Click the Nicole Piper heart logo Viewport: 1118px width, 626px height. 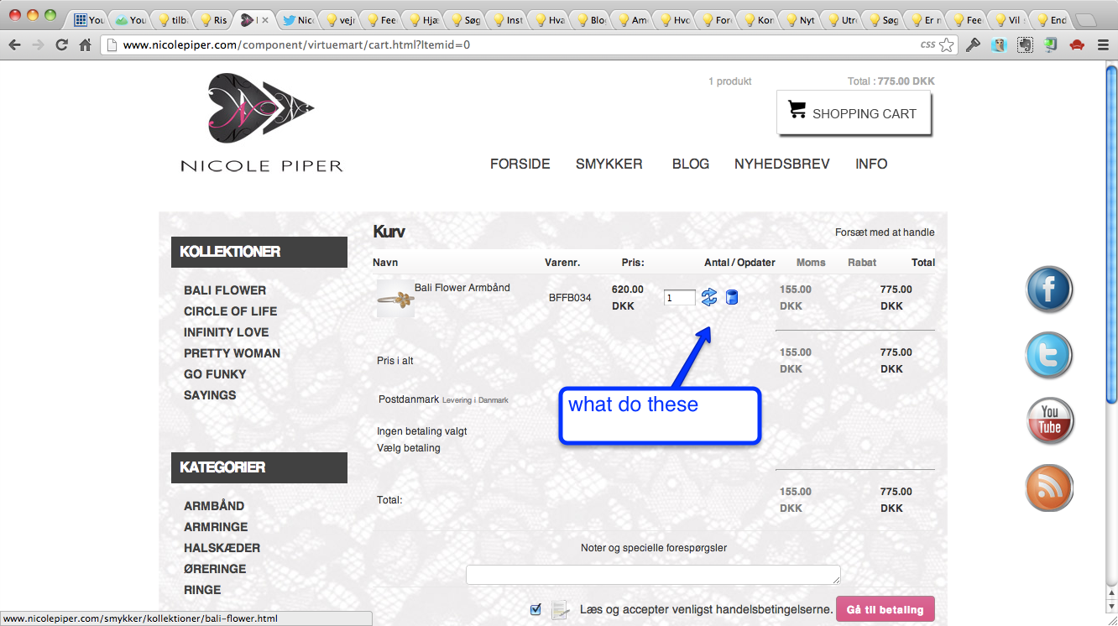[261, 108]
